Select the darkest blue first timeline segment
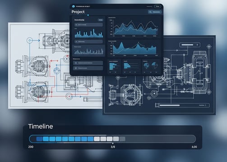 pyautogui.click(x=39, y=139)
